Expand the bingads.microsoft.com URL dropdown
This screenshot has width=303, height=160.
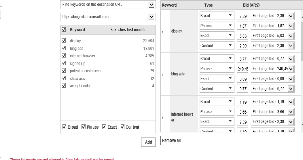point(151,17)
